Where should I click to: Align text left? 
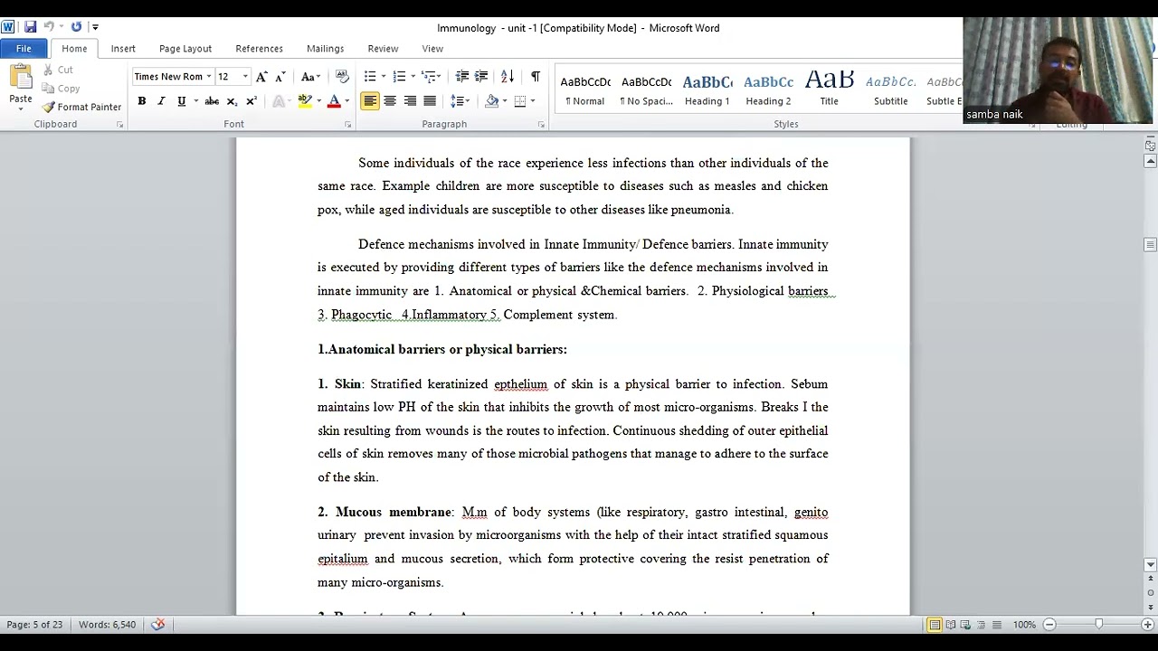point(370,101)
